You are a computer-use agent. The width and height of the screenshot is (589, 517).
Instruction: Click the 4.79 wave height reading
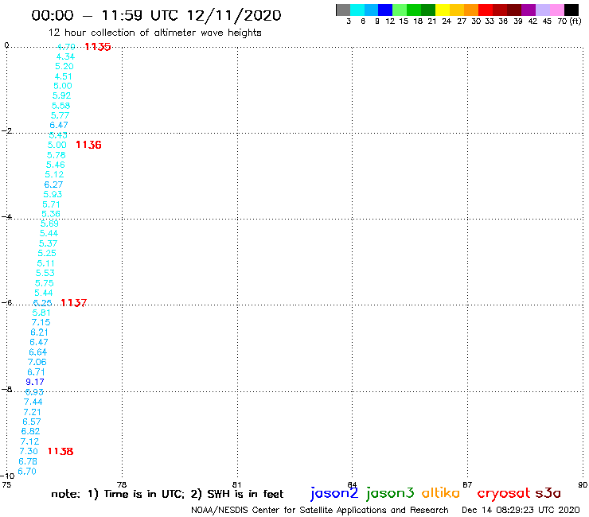tap(66, 47)
